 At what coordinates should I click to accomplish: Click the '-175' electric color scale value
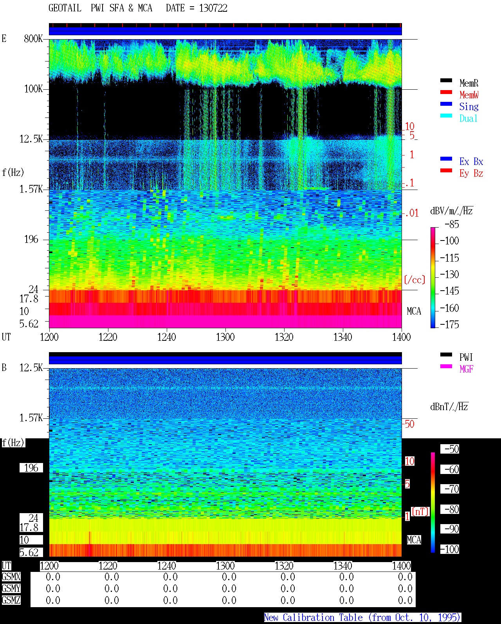(449, 325)
